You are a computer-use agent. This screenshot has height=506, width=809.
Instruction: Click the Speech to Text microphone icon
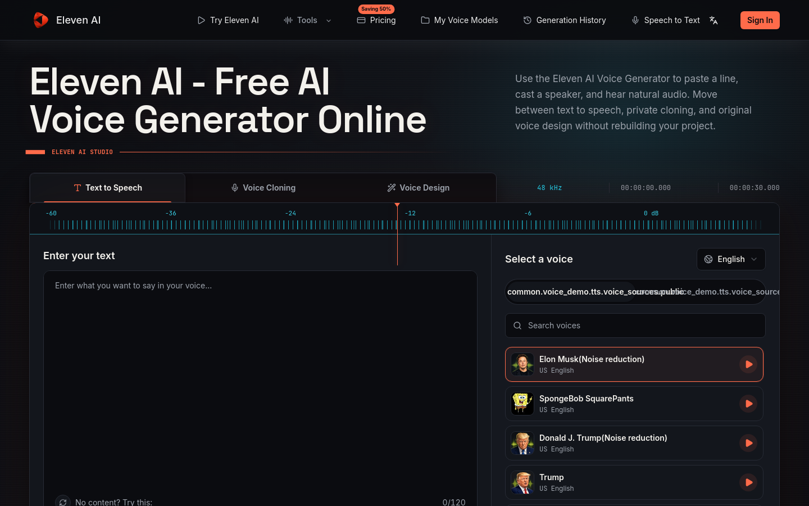point(635,20)
